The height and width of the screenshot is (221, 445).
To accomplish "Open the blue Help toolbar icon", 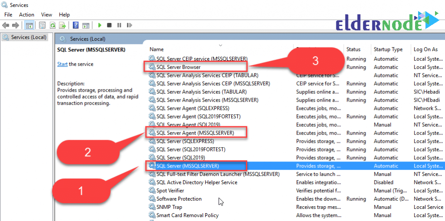I will (x=76, y=25).
